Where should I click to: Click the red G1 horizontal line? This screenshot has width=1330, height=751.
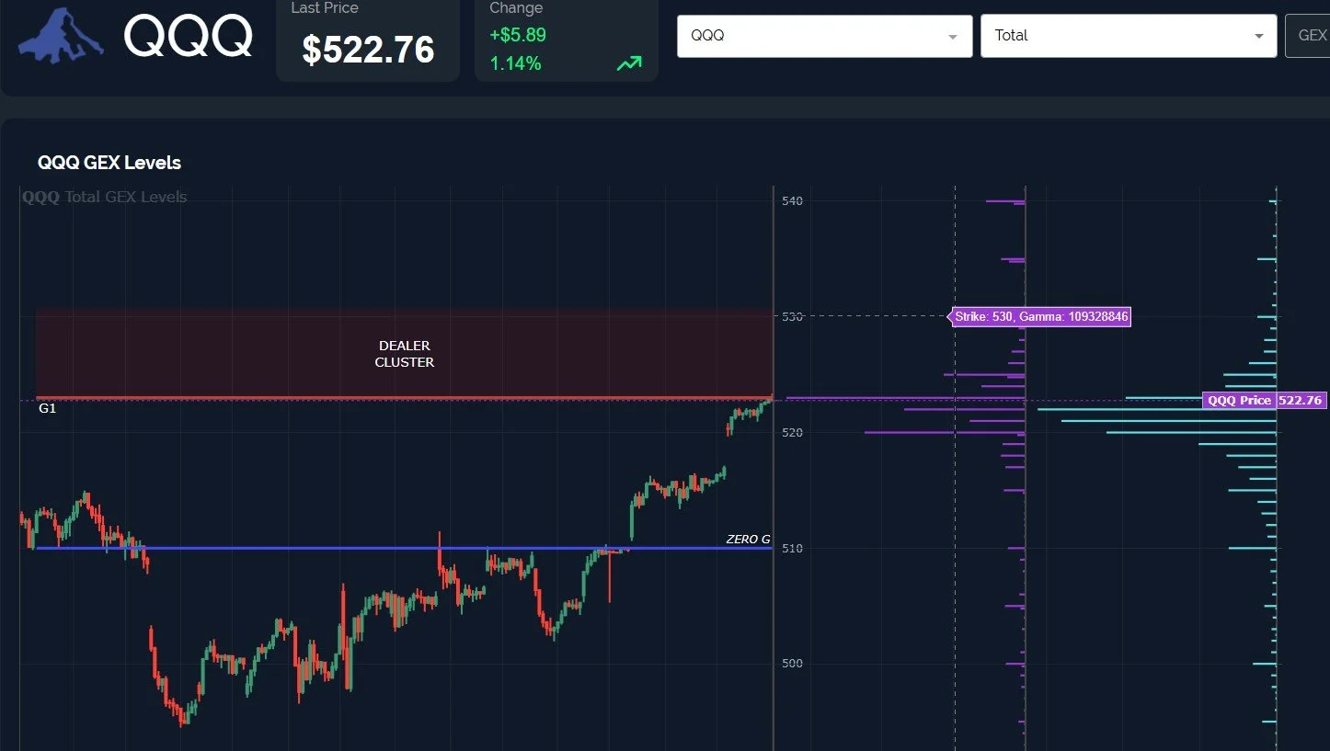(x=403, y=398)
